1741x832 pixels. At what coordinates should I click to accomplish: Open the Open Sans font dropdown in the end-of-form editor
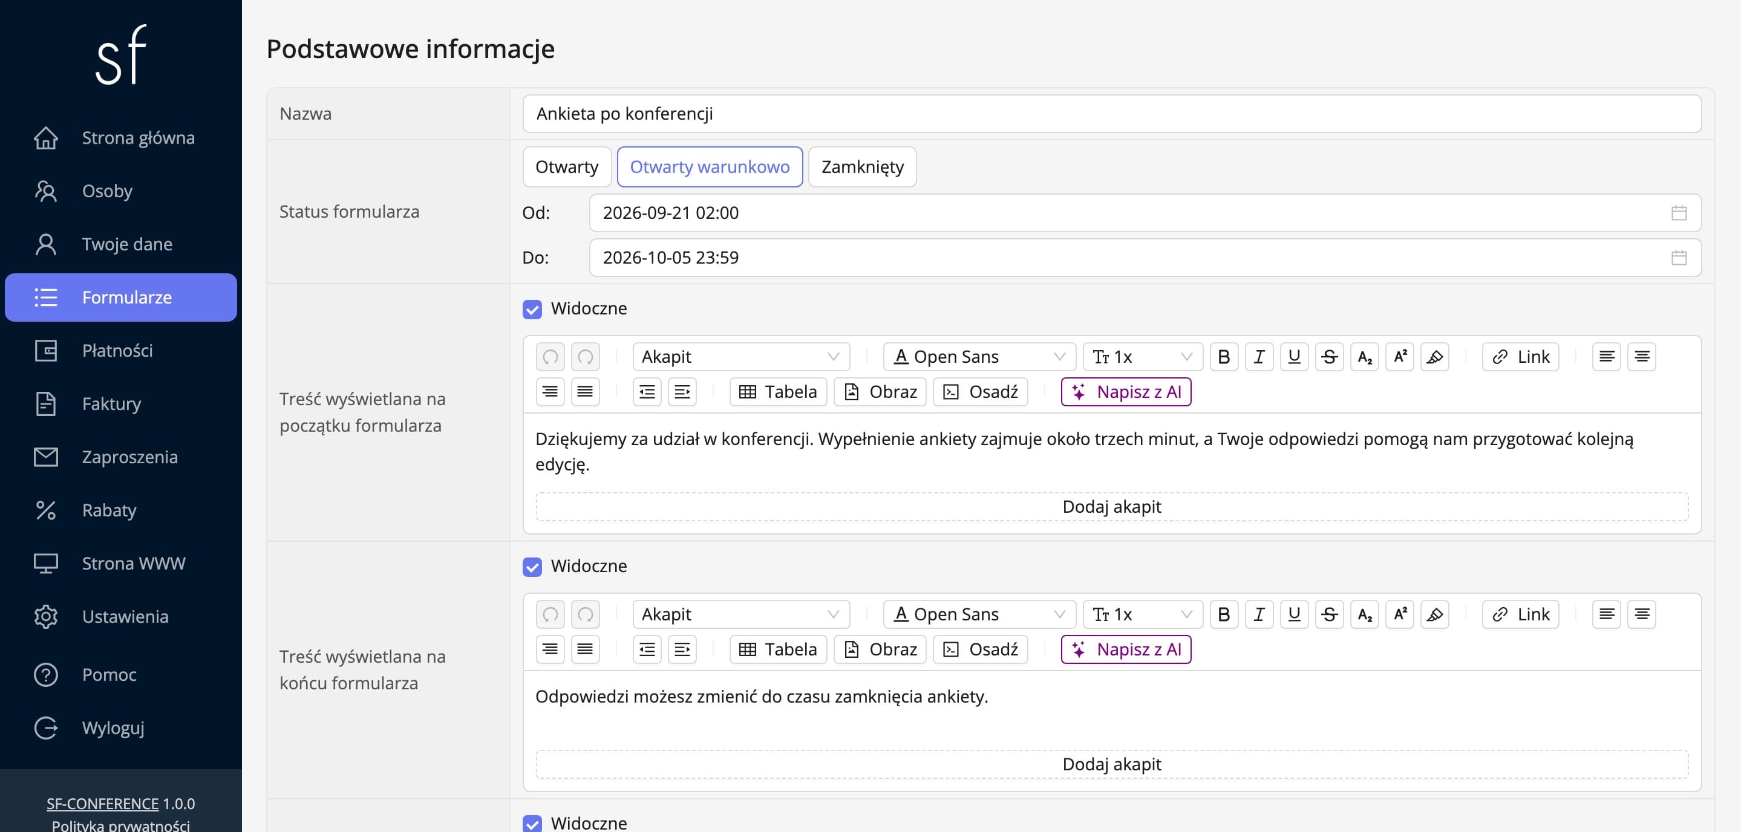pyautogui.click(x=979, y=614)
